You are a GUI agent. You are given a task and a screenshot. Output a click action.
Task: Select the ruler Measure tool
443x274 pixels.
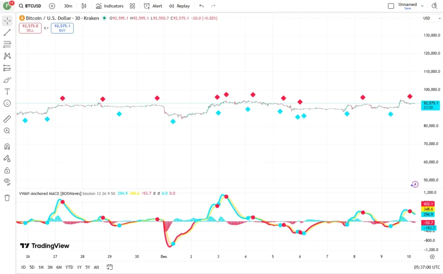pyautogui.click(x=7, y=119)
